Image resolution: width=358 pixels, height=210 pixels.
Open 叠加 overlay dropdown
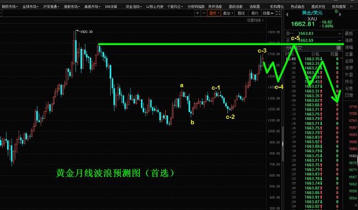click(228, 13)
